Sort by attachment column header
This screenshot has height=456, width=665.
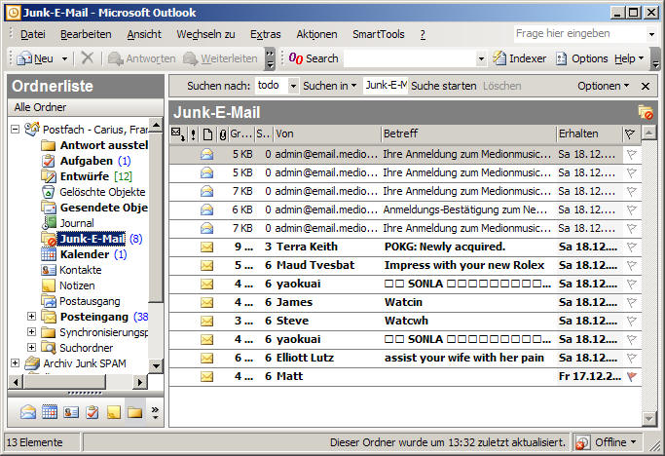coord(223,134)
